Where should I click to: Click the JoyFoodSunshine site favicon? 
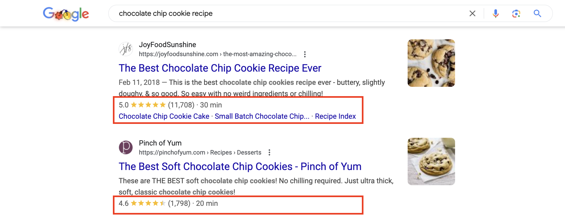pyautogui.click(x=126, y=49)
